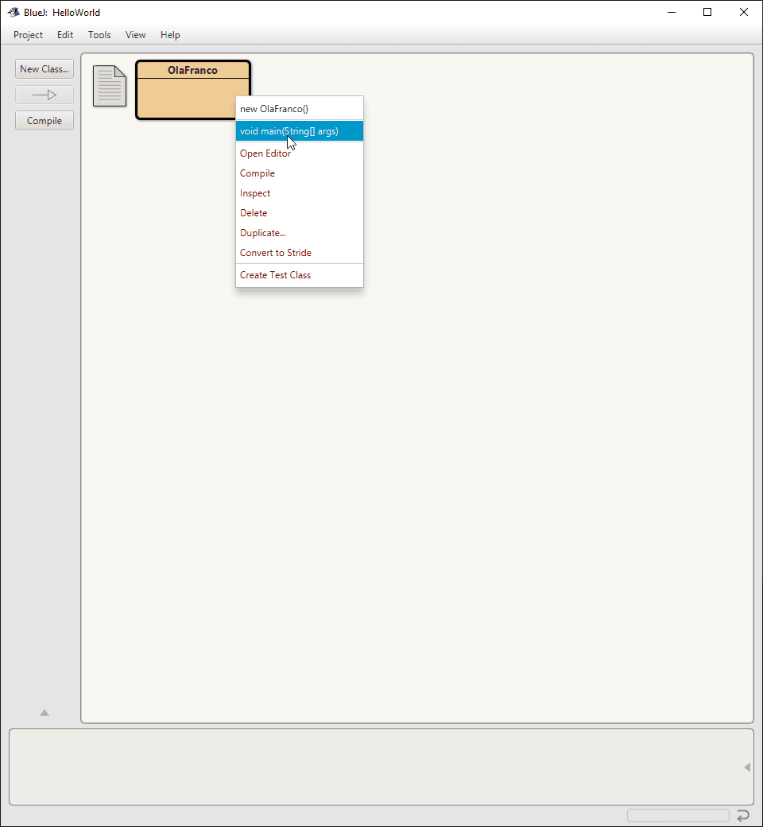This screenshot has width=763, height=827.
Task: Open the Tools menu
Action: coord(99,35)
